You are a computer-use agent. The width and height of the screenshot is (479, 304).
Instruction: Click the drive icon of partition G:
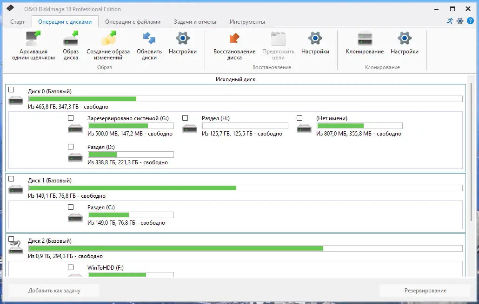(75, 129)
